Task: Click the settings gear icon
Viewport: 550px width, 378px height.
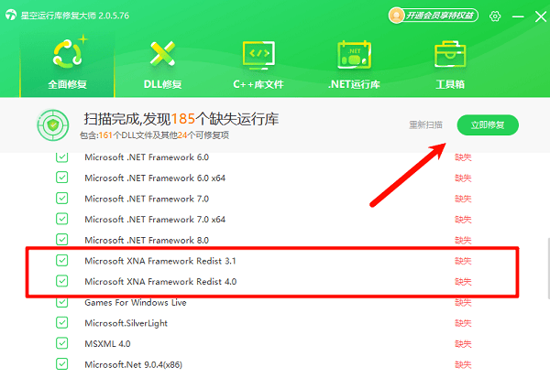Action: (x=495, y=16)
